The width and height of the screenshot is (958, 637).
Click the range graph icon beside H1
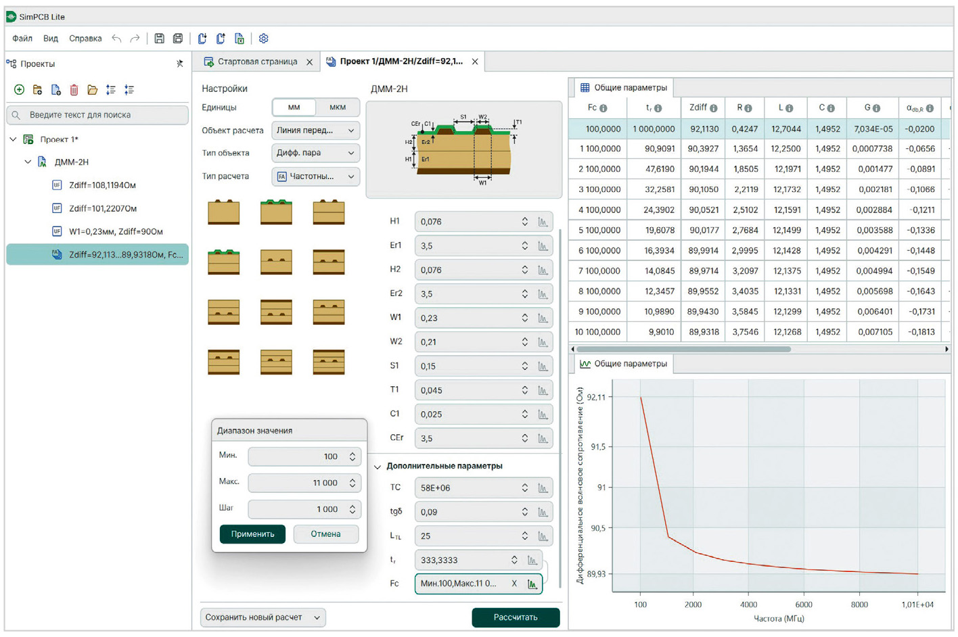click(543, 222)
